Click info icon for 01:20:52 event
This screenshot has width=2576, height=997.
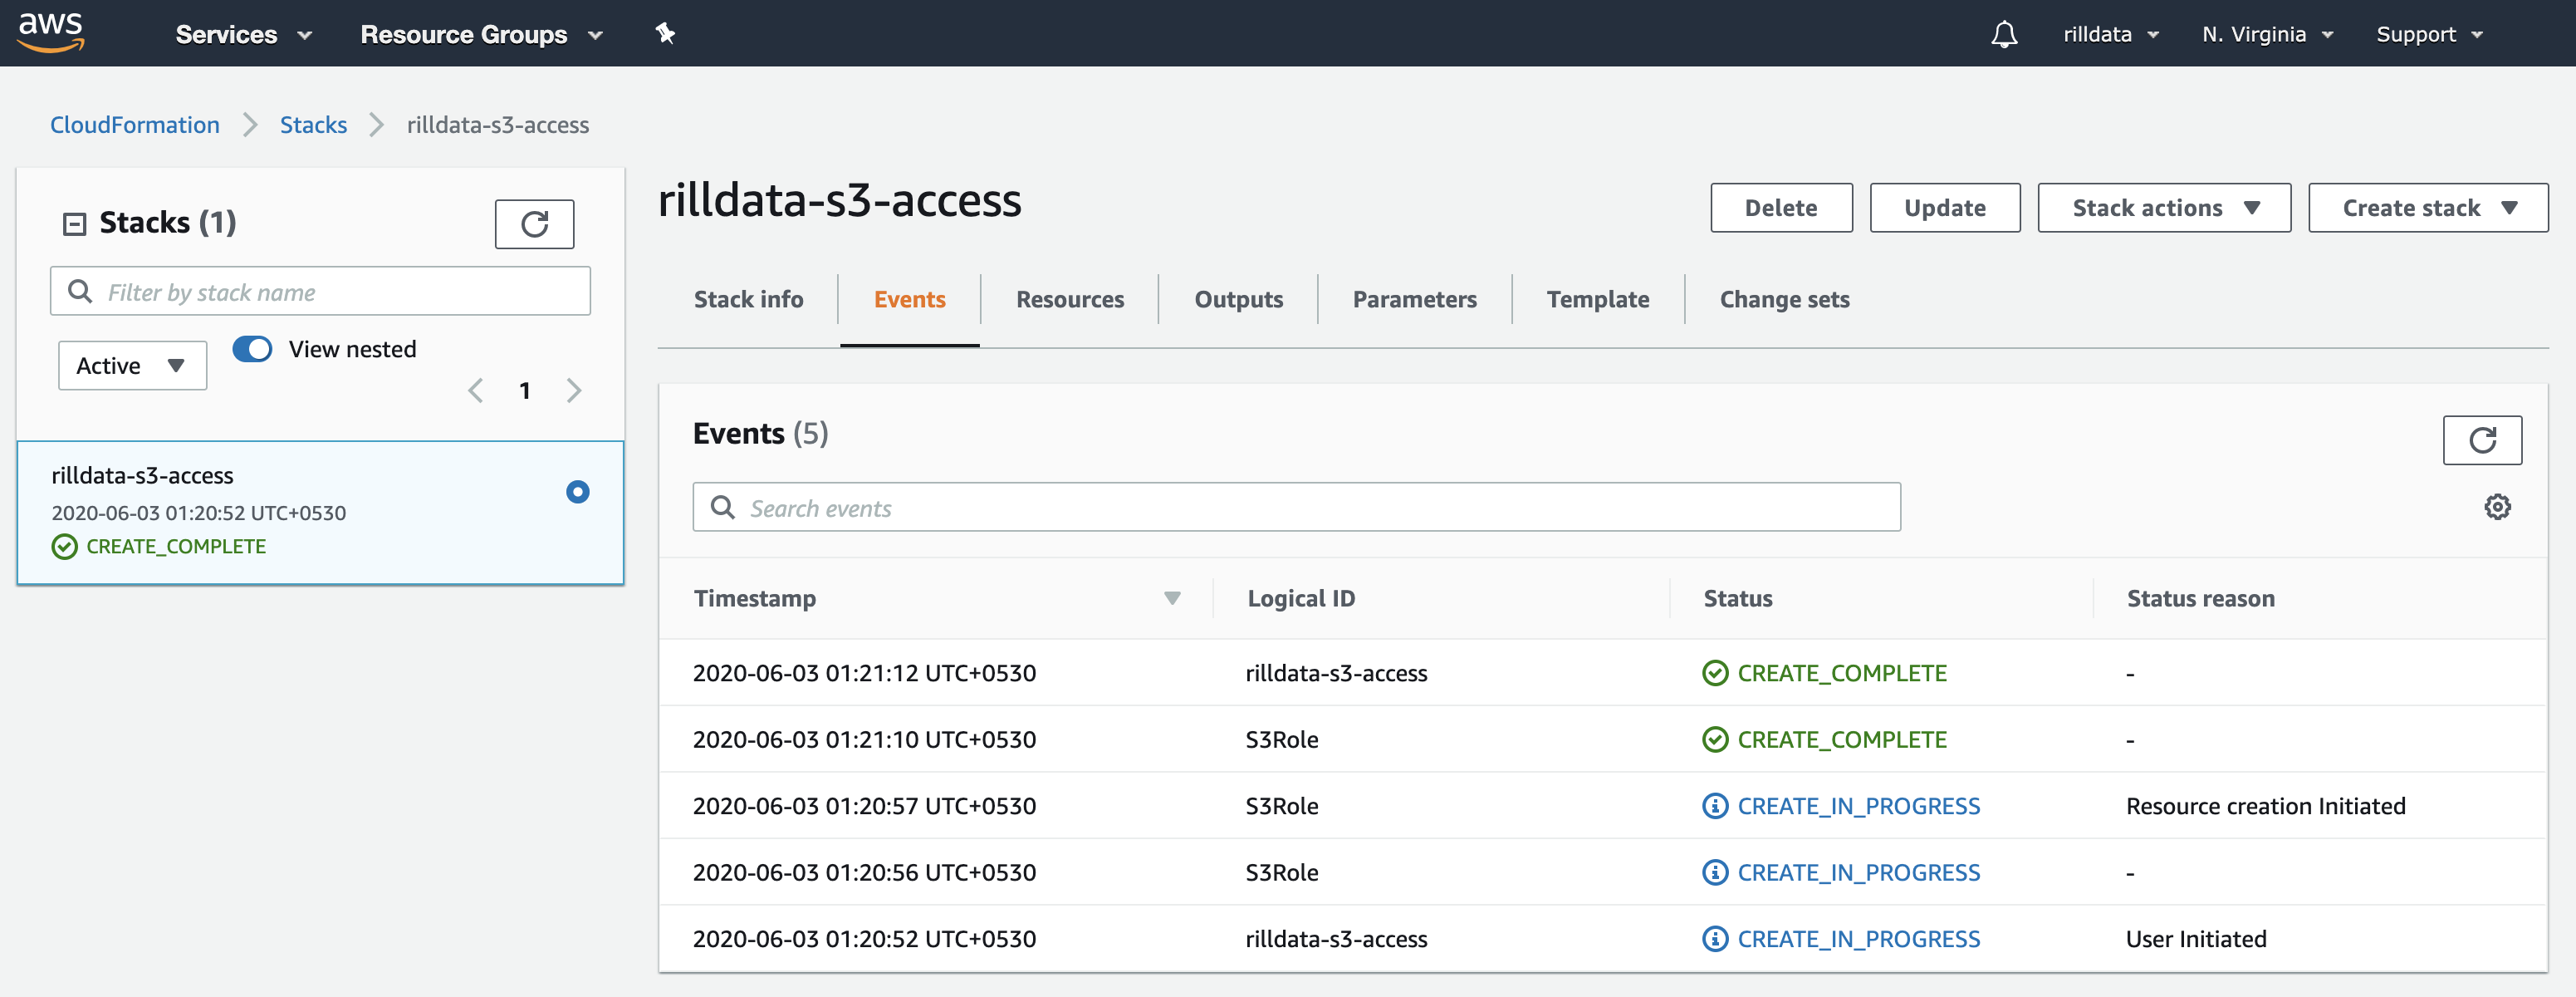(1715, 939)
